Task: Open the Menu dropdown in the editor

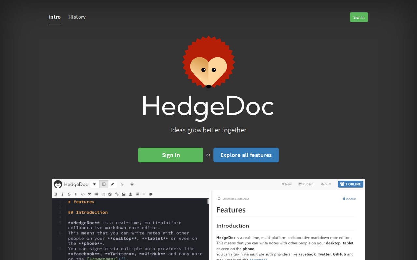Action: click(x=325, y=184)
